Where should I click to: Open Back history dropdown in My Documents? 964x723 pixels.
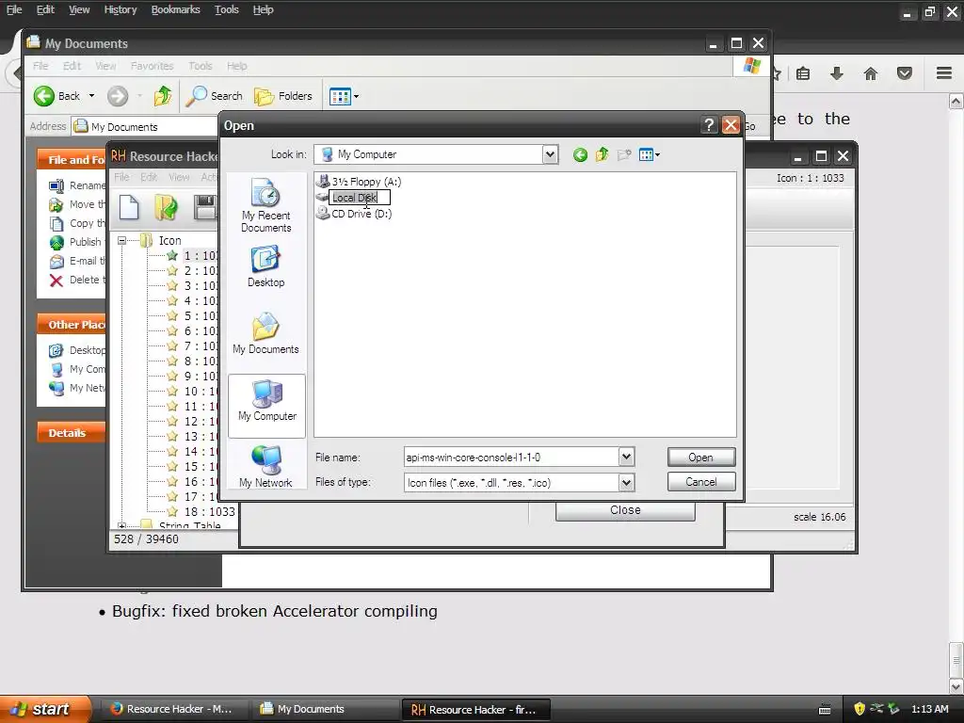tap(91, 96)
